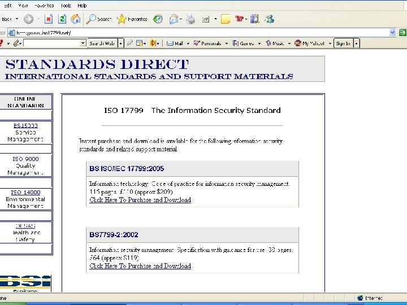Expand the Yahoo search box dropdown
The width and height of the screenshot is (407, 305).
(83, 43)
